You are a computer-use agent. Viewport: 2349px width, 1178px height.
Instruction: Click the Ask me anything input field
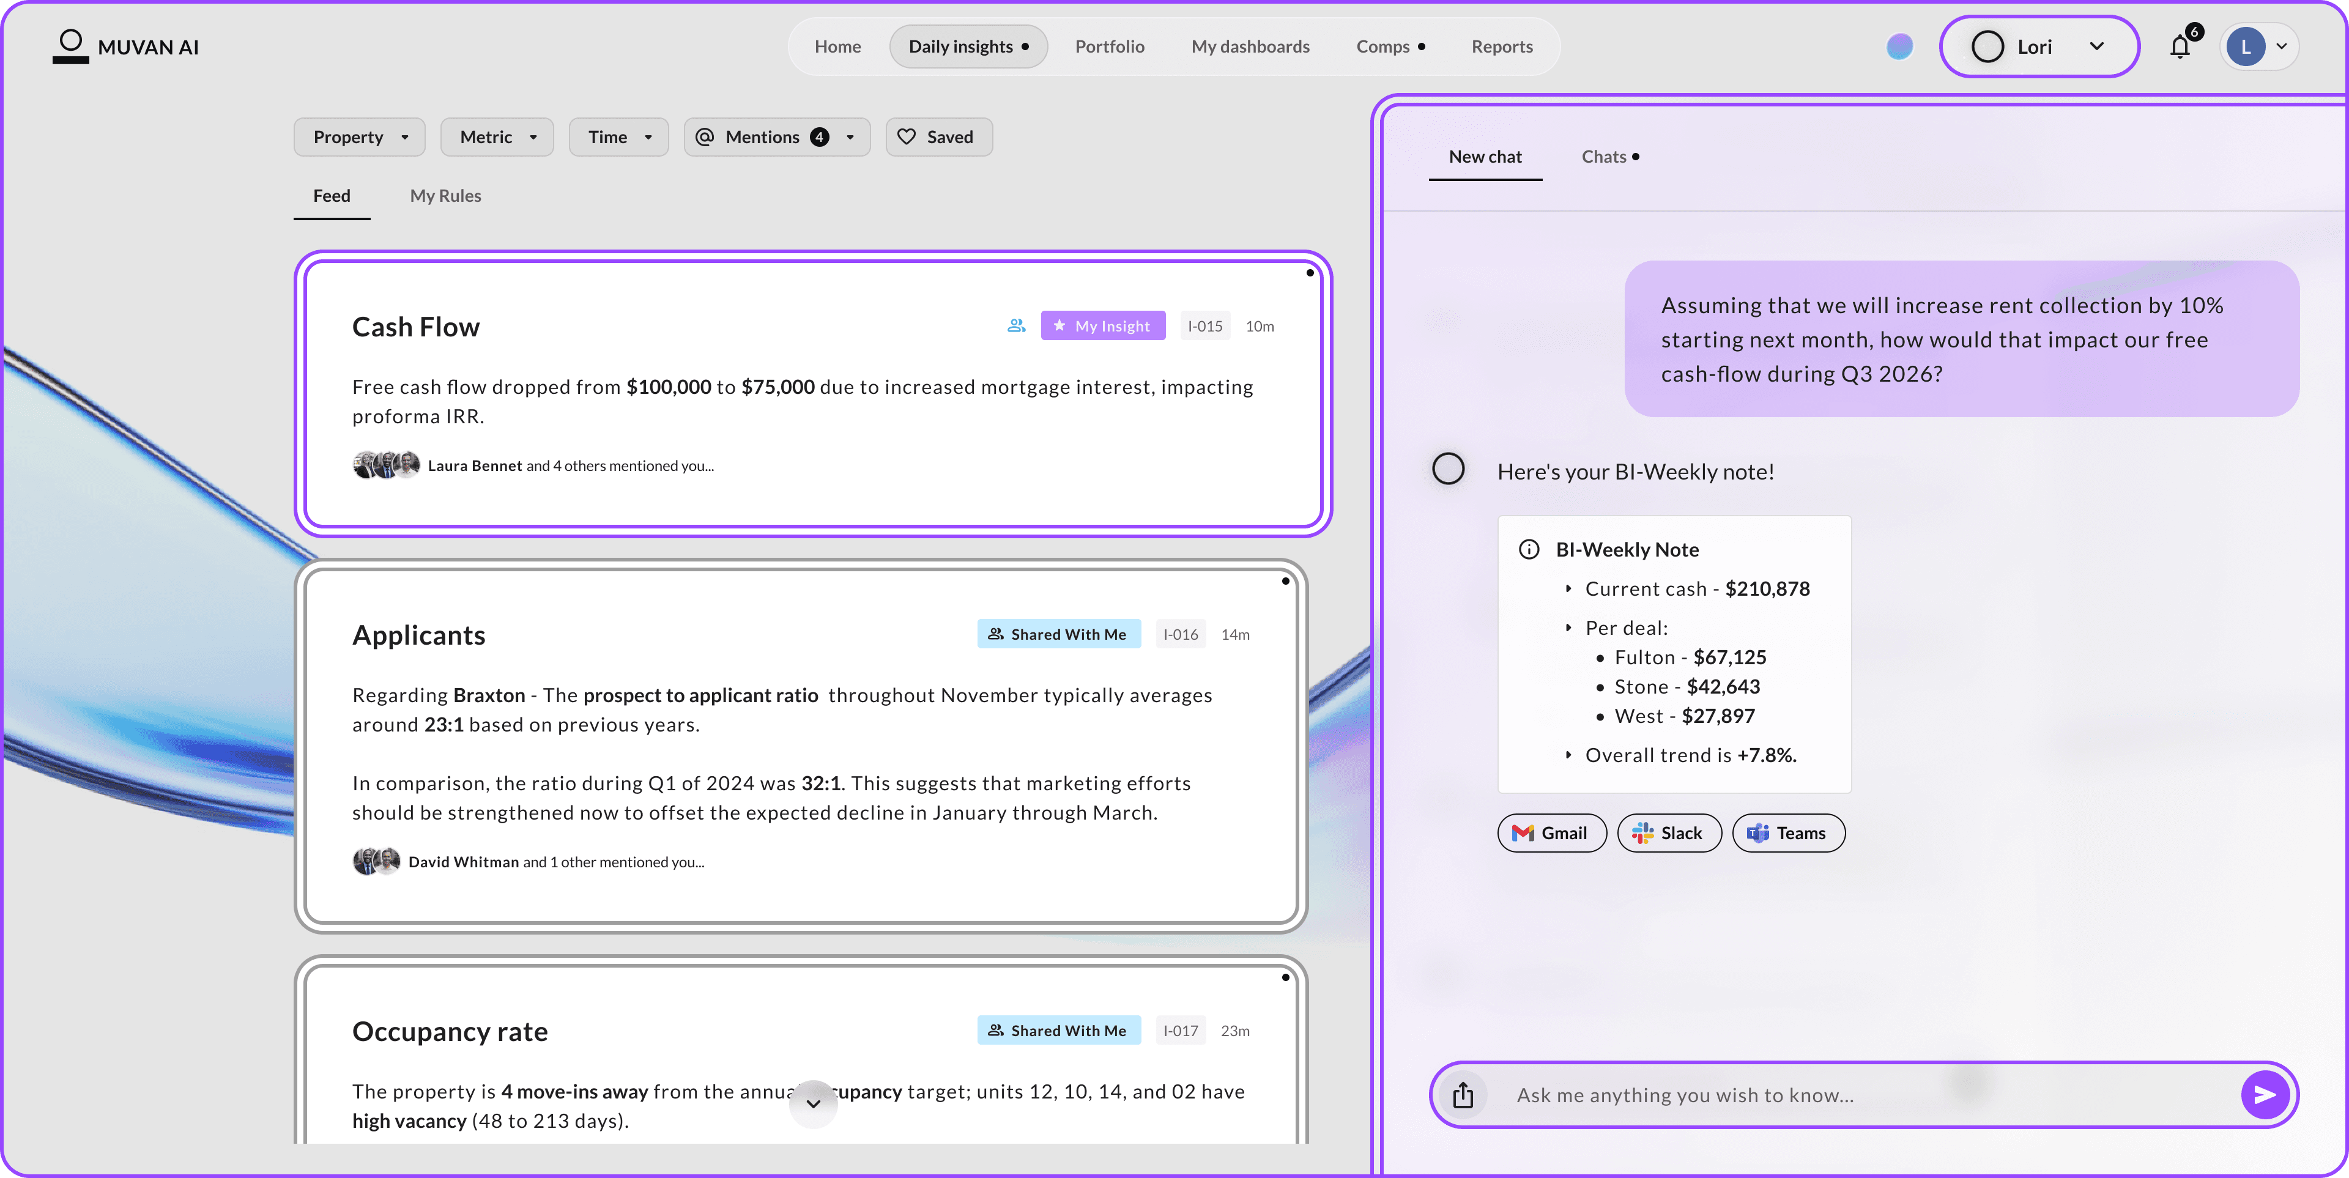pyautogui.click(x=1860, y=1094)
